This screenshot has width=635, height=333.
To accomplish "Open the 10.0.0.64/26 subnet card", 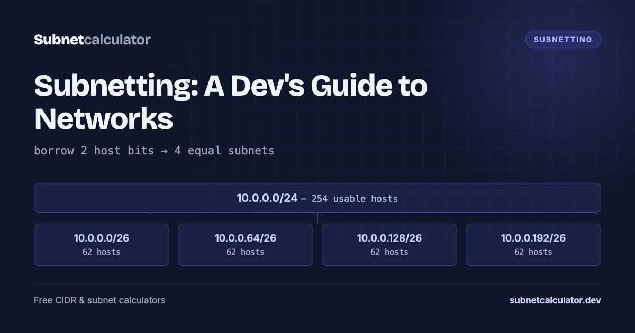I will (x=246, y=245).
